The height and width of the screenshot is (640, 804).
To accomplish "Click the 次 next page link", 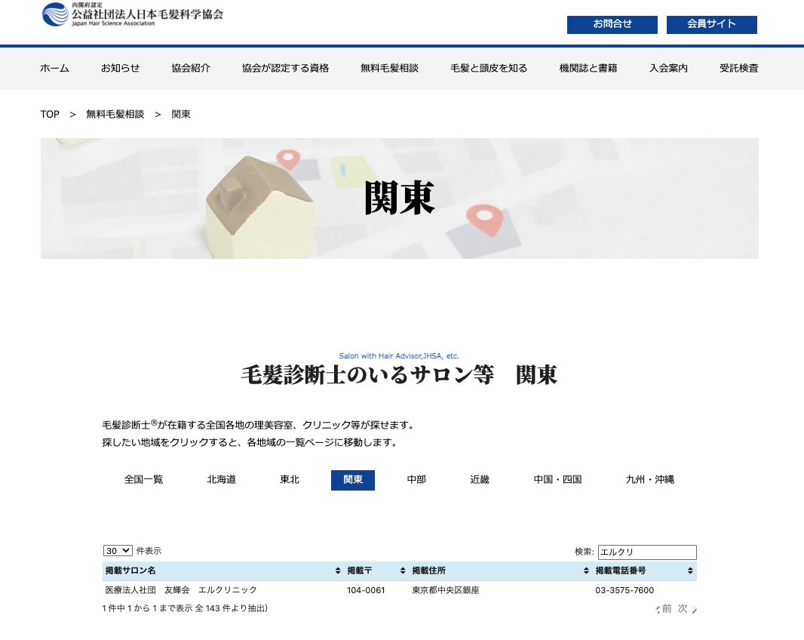I will pyautogui.click(x=687, y=609).
